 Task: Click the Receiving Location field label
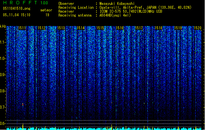pyautogui.click(x=76, y=7)
